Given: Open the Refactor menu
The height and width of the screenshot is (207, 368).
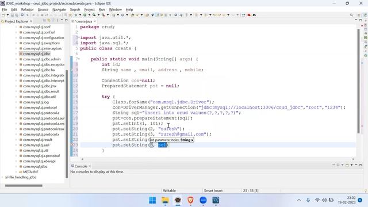Looking at the screenshot, I should [27, 10].
